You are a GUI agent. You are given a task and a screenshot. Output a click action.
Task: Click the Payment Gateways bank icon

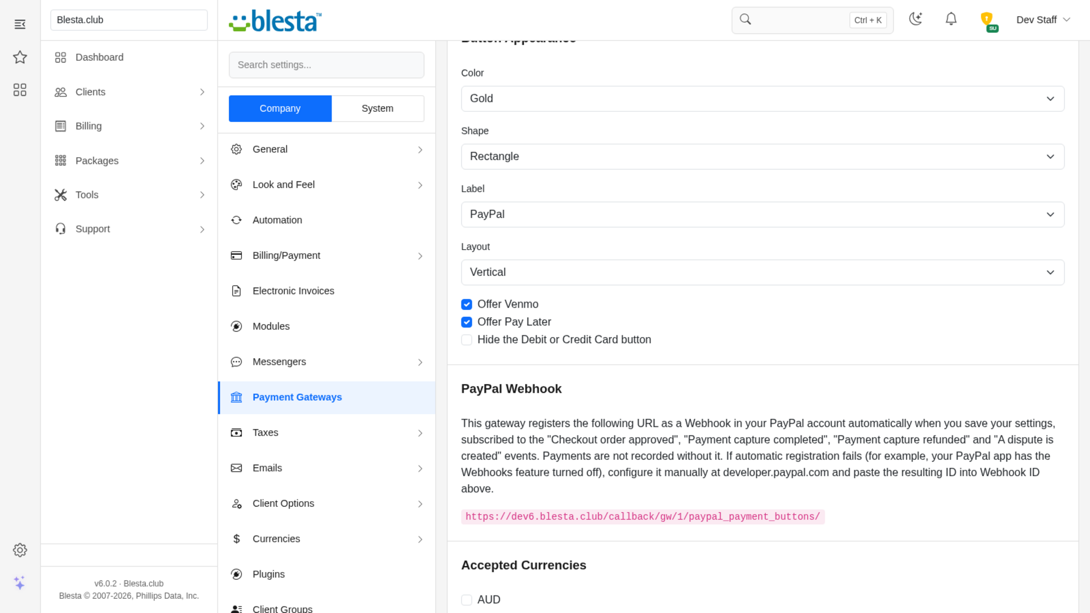coord(237,397)
